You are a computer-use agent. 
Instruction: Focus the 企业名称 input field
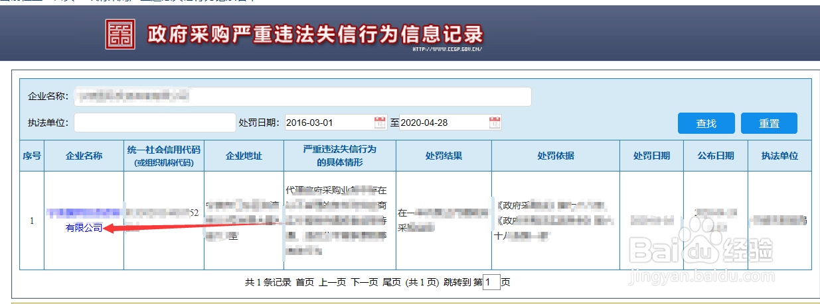pos(302,97)
